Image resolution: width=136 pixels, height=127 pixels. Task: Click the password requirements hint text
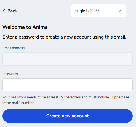click(x=66, y=100)
